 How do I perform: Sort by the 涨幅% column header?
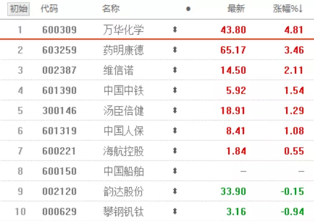287,9
